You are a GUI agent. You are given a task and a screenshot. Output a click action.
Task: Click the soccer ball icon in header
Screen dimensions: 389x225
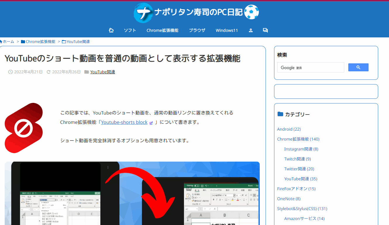click(251, 12)
